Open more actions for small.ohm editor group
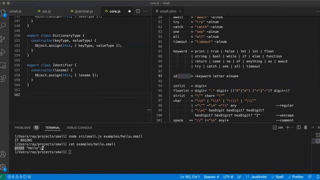 click(317, 11)
